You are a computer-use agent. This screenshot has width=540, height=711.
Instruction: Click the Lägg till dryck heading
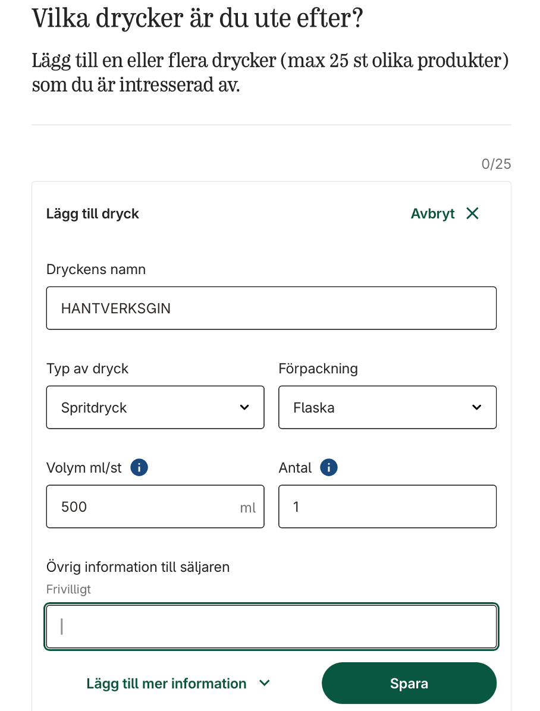tap(92, 214)
